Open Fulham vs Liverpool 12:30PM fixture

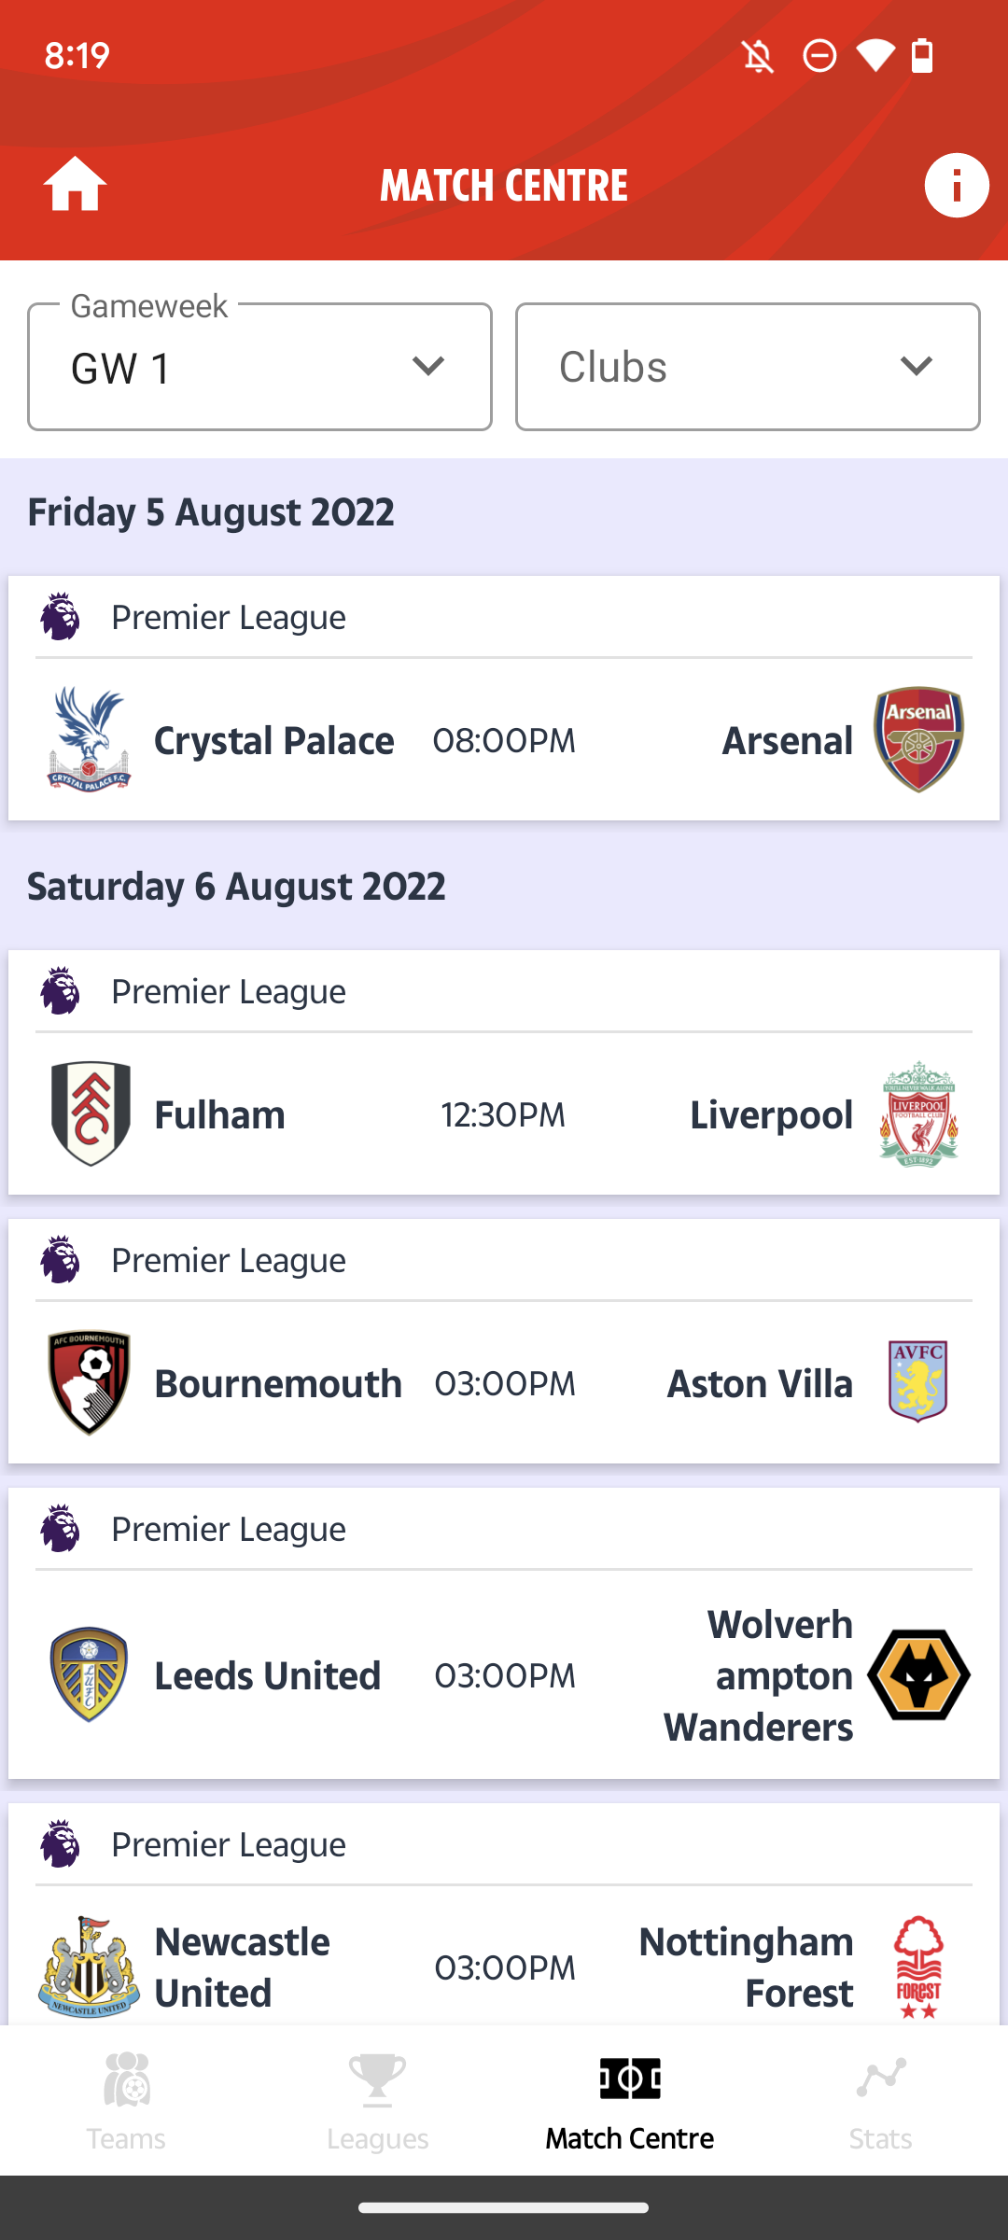pyautogui.click(x=503, y=1114)
